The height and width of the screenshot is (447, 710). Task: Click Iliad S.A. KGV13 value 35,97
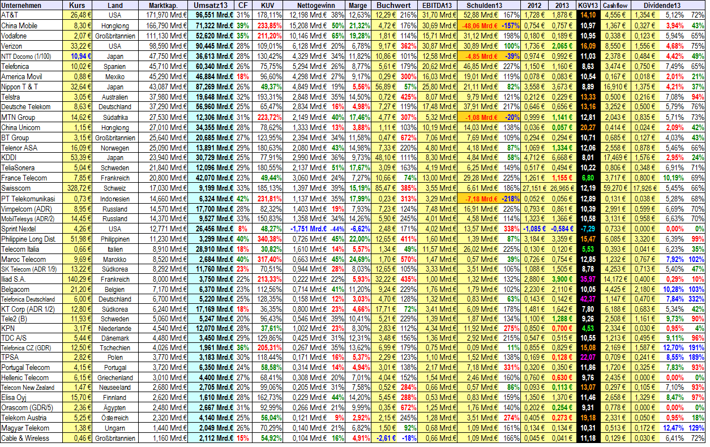pyautogui.click(x=588, y=279)
